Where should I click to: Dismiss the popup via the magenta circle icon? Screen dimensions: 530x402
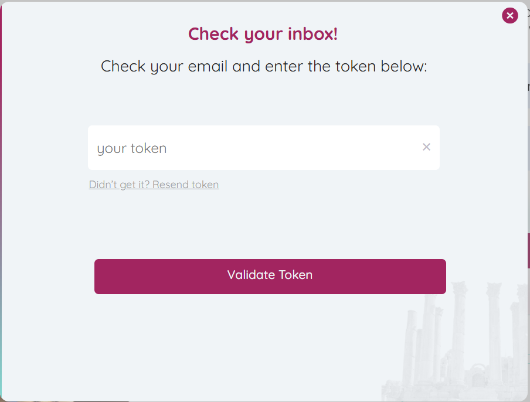pyautogui.click(x=509, y=16)
